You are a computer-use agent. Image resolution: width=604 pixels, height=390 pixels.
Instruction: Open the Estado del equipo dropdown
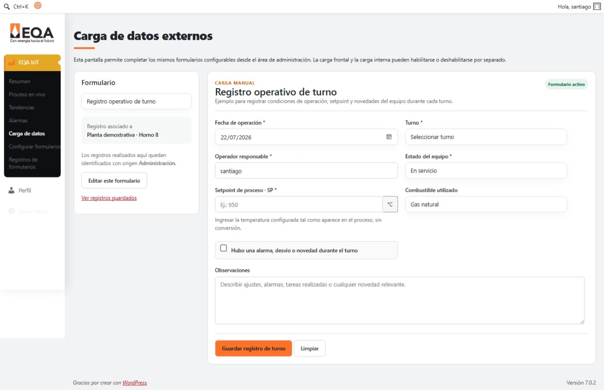tap(486, 170)
